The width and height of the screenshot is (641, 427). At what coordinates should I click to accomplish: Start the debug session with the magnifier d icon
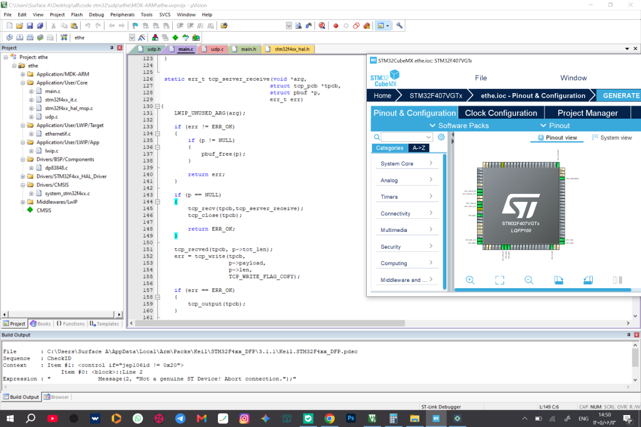click(x=322, y=26)
